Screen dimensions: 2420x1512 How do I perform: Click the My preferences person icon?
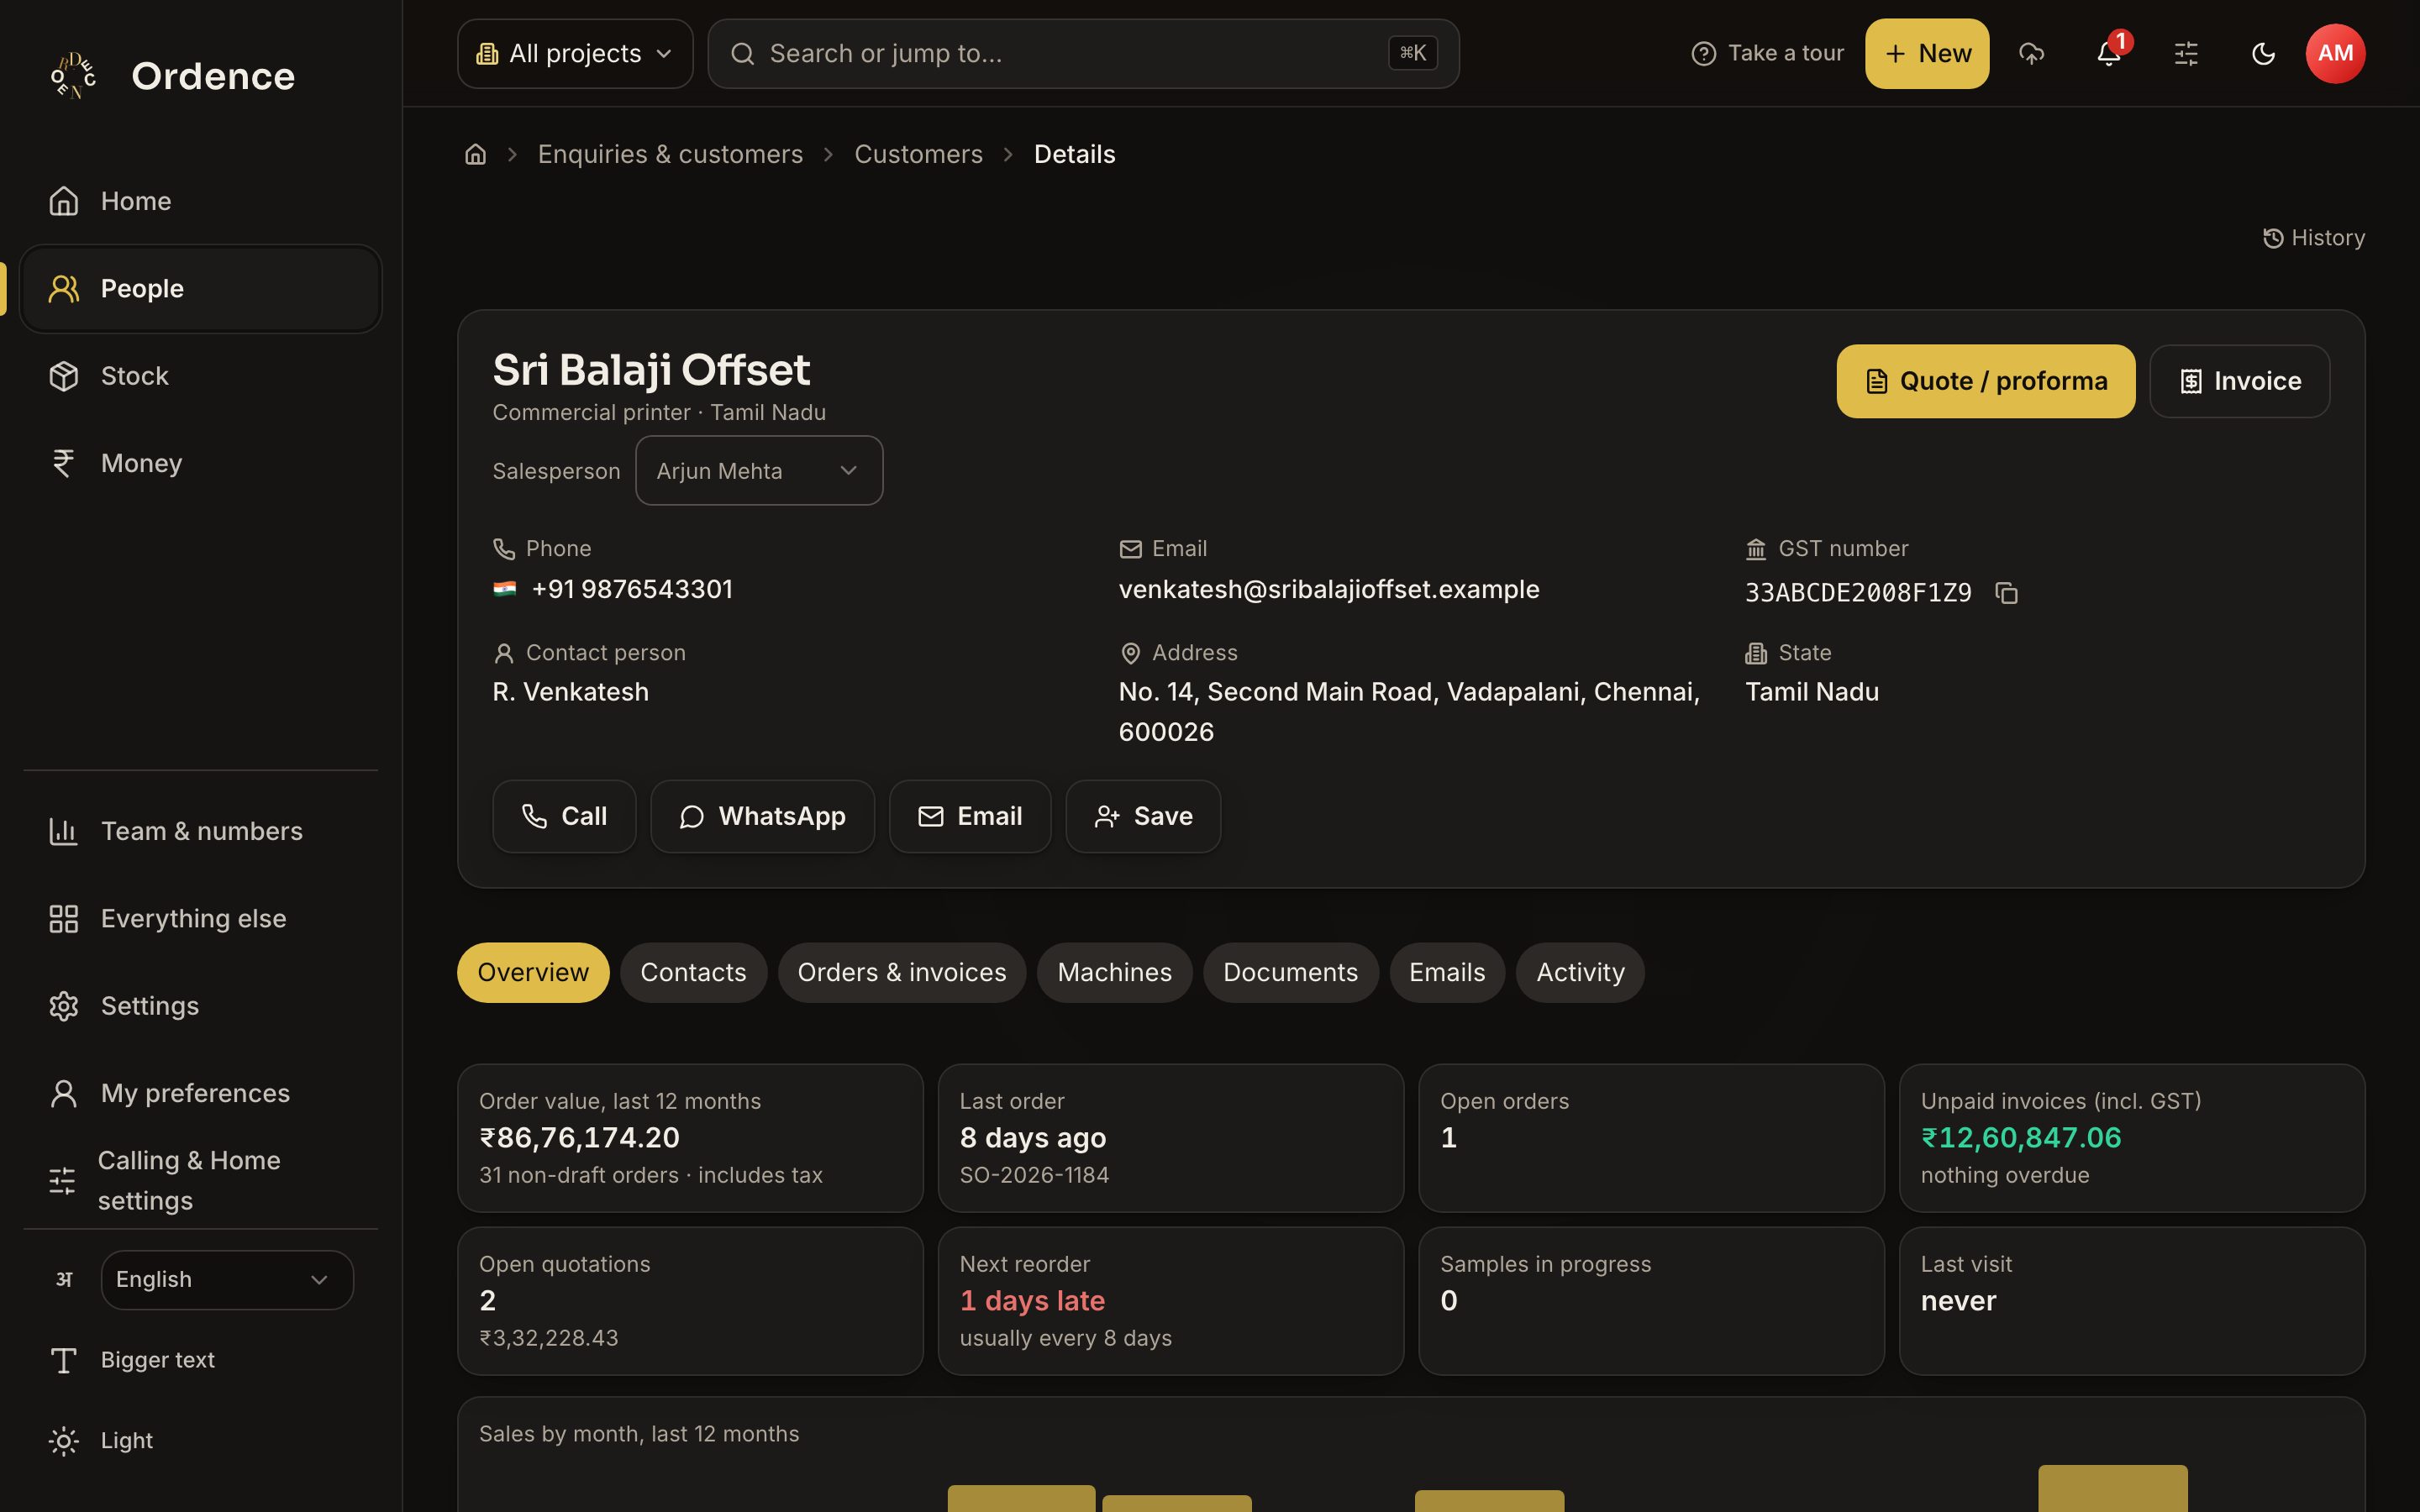[64, 1093]
